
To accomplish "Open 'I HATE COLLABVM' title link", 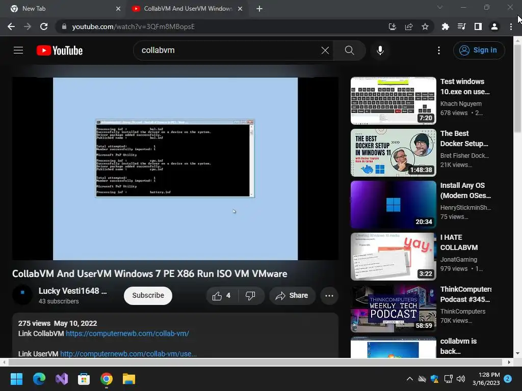I will [x=459, y=242].
